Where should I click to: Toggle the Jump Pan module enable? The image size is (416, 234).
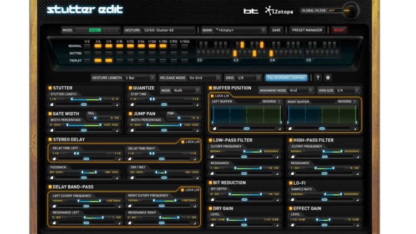pyautogui.click(x=130, y=114)
